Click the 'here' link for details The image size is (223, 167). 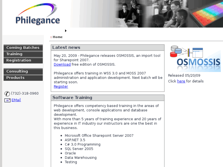coord(181,81)
